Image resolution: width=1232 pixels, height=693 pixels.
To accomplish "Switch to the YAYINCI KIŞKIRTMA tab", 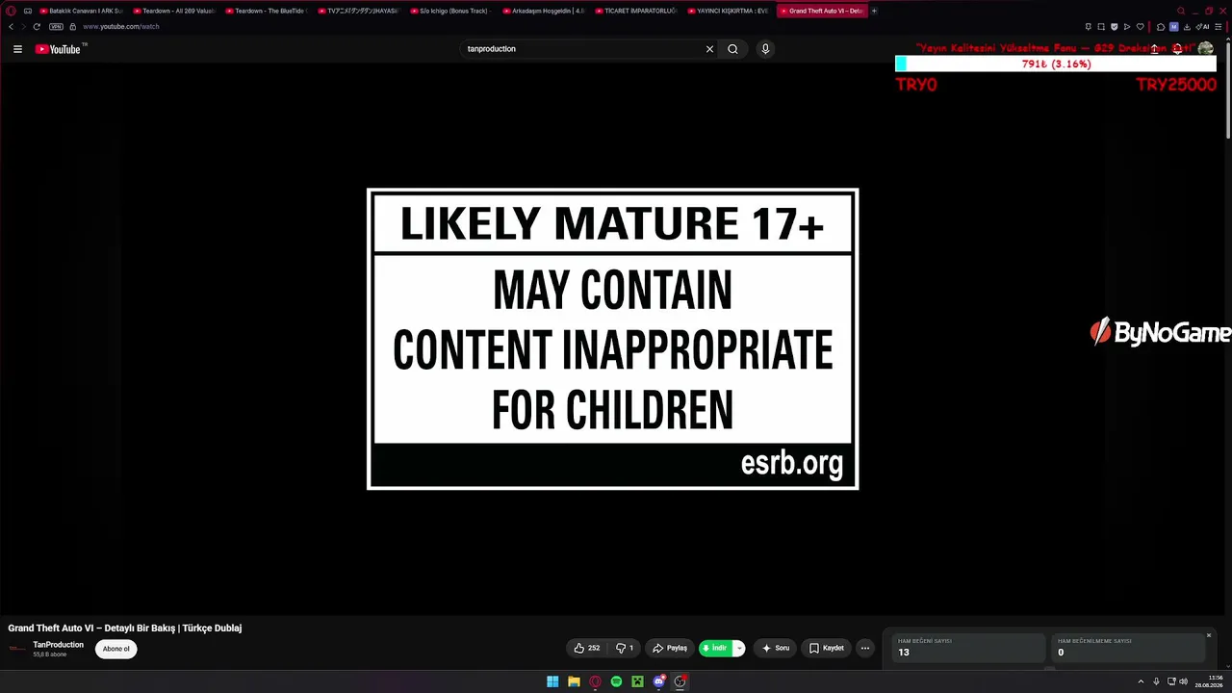I will click(x=728, y=11).
